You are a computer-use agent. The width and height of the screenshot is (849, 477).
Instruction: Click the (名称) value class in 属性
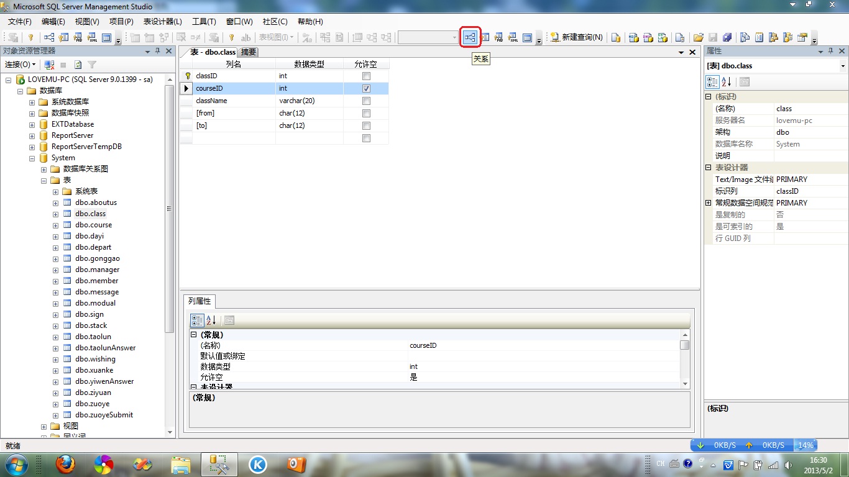pyautogui.click(x=810, y=109)
